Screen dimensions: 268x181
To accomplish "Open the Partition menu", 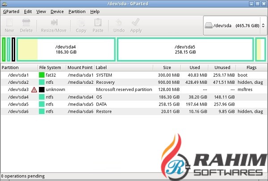I will point(77,12).
